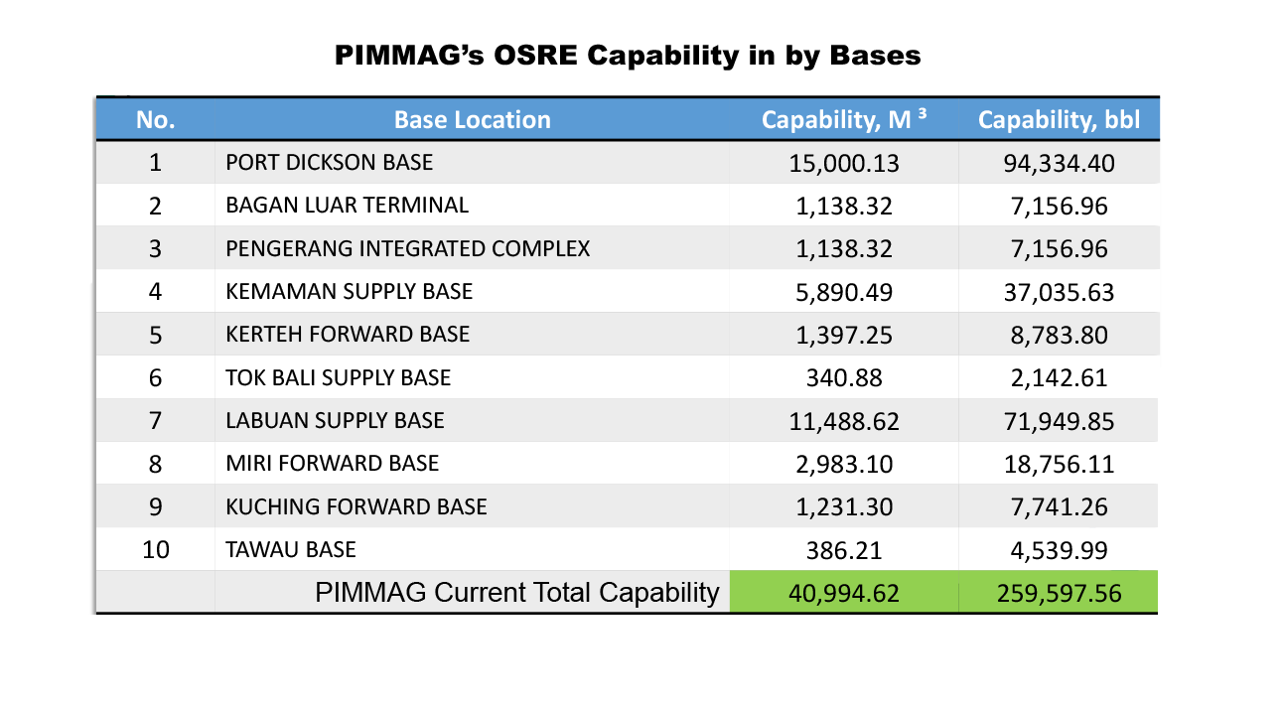The height and width of the screenshot is (711, 1283).
Task: Select the PORT DICKSON BASE cell
Action: click(x=330, y=162)
